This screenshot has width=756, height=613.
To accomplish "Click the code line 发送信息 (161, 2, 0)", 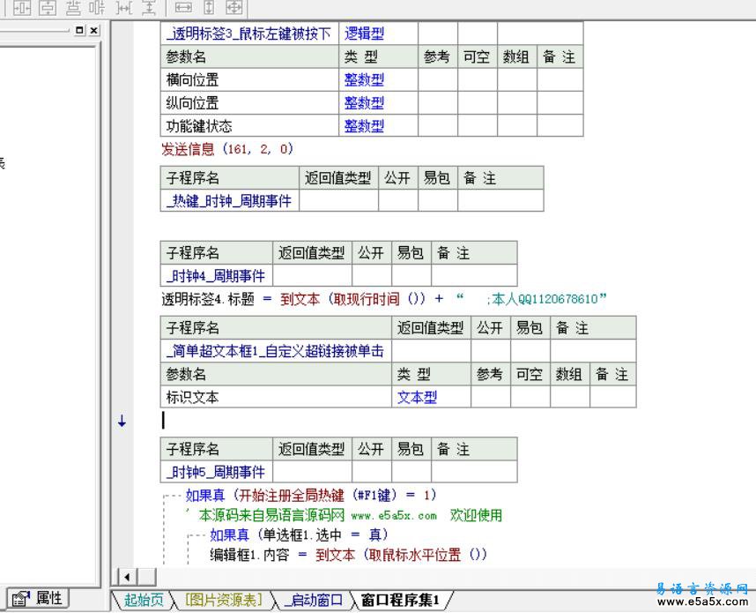I will pos(227,149).
